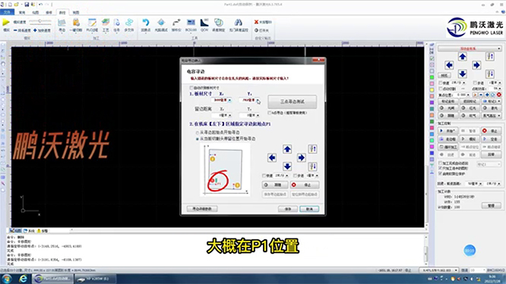Click the large three-point edge test button

[292, 101]
